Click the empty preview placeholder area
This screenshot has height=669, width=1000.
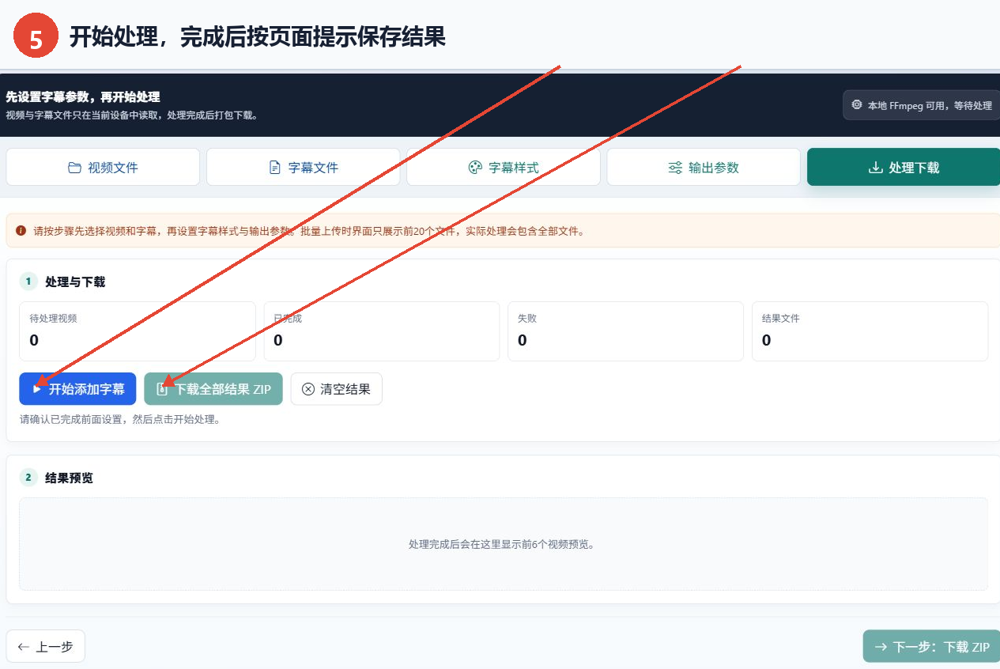[504, 544]
